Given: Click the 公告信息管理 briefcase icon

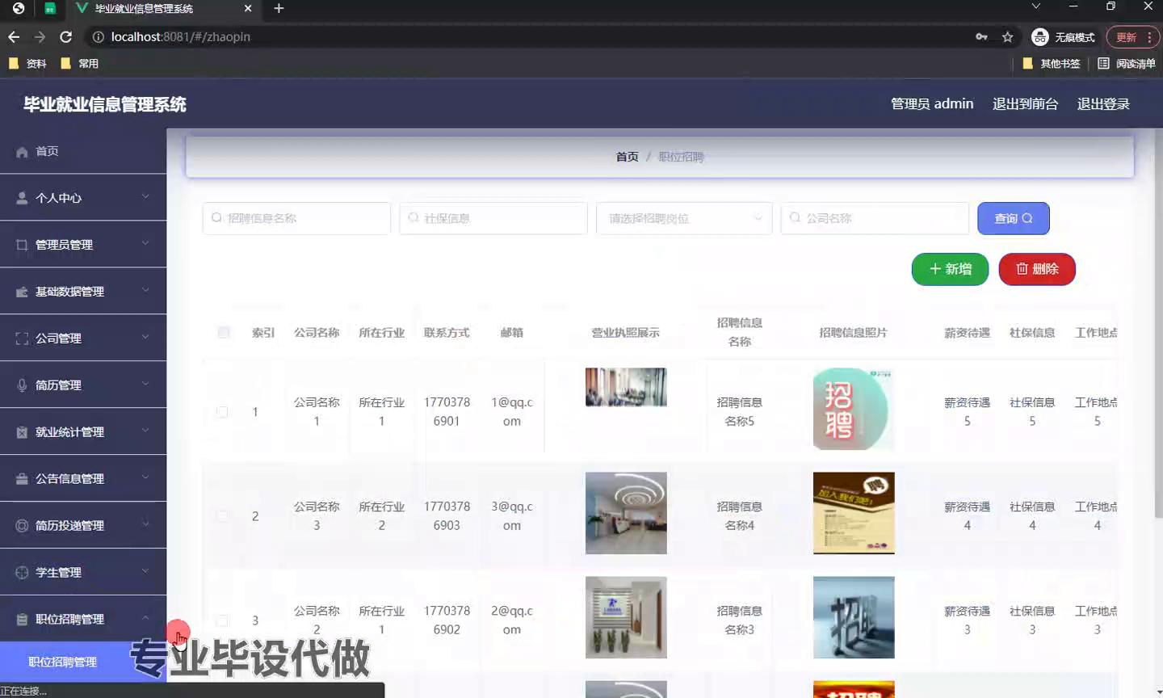Looking at the screenshot, I should tap(22, 479).
